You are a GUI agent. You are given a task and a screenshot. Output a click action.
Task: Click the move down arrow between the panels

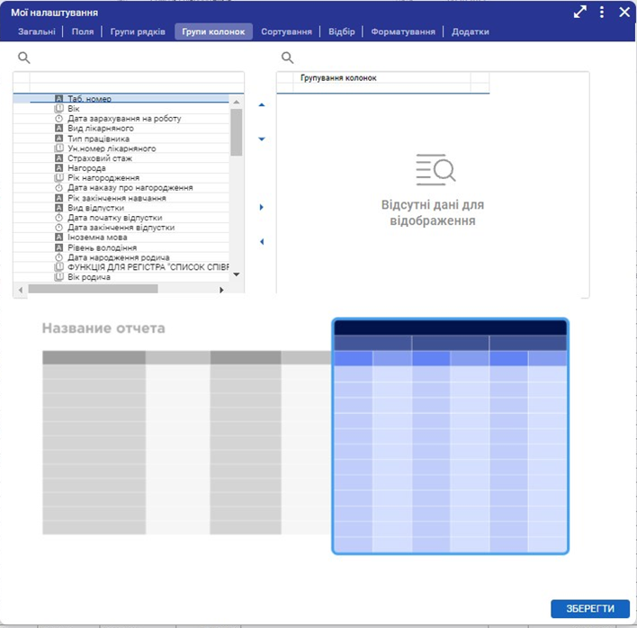(x=262, y=139)
